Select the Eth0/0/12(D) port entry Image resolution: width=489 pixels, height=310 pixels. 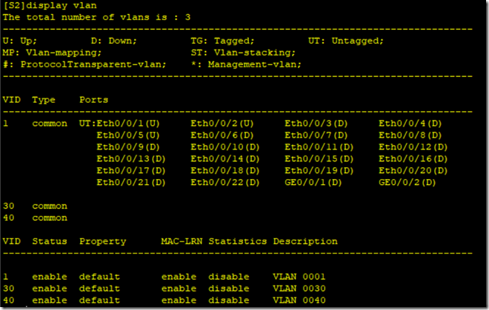click(413, 146)
